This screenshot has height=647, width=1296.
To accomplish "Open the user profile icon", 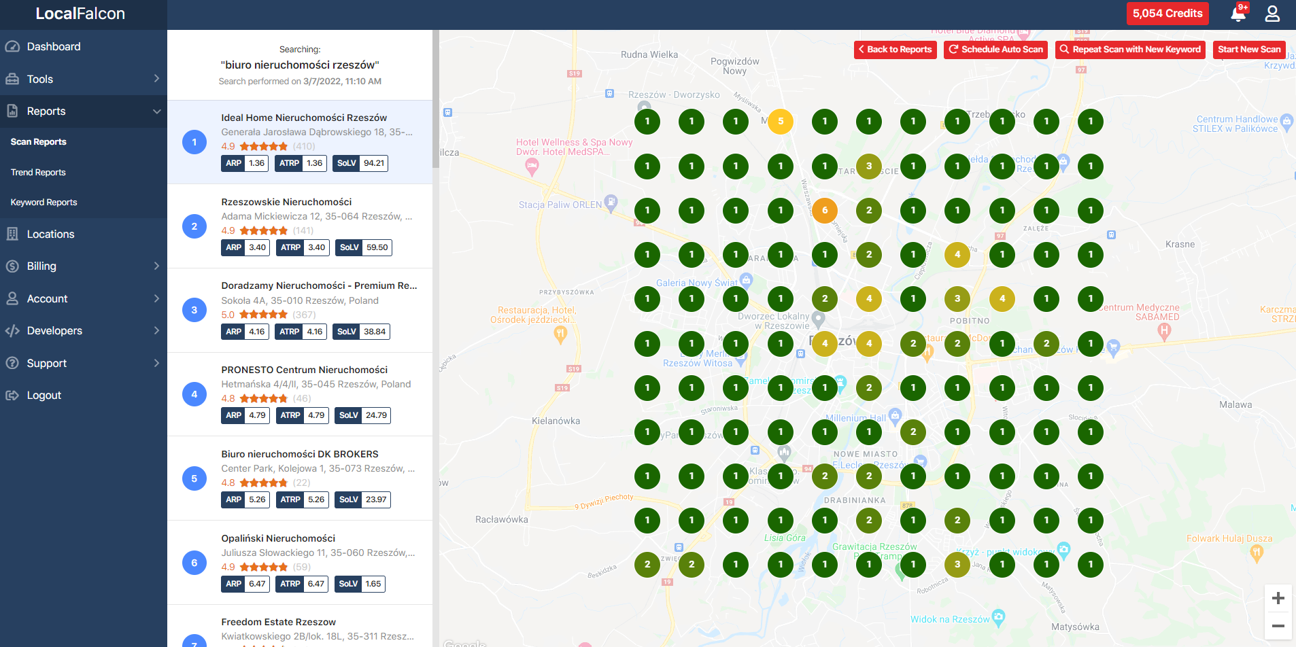I will coord(1272,14).
